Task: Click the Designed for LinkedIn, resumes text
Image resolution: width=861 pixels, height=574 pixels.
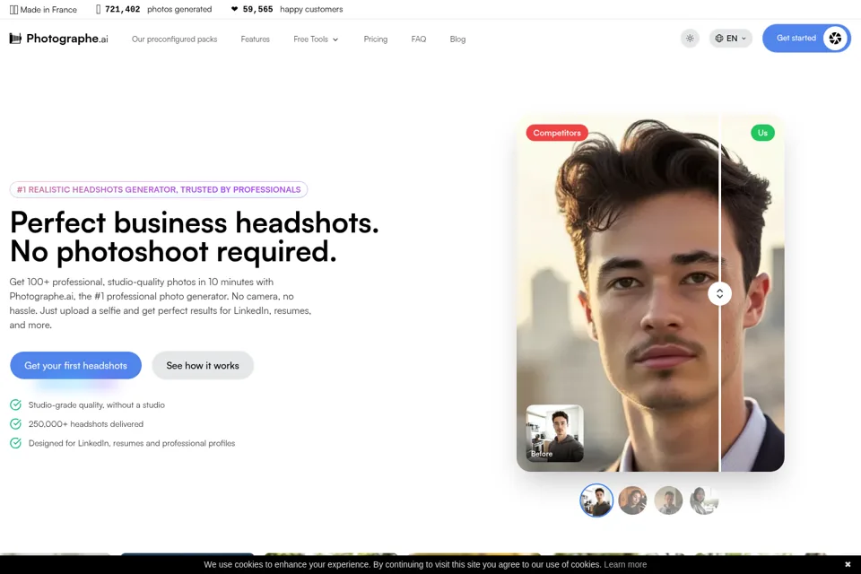Action: tap(132, 443)
